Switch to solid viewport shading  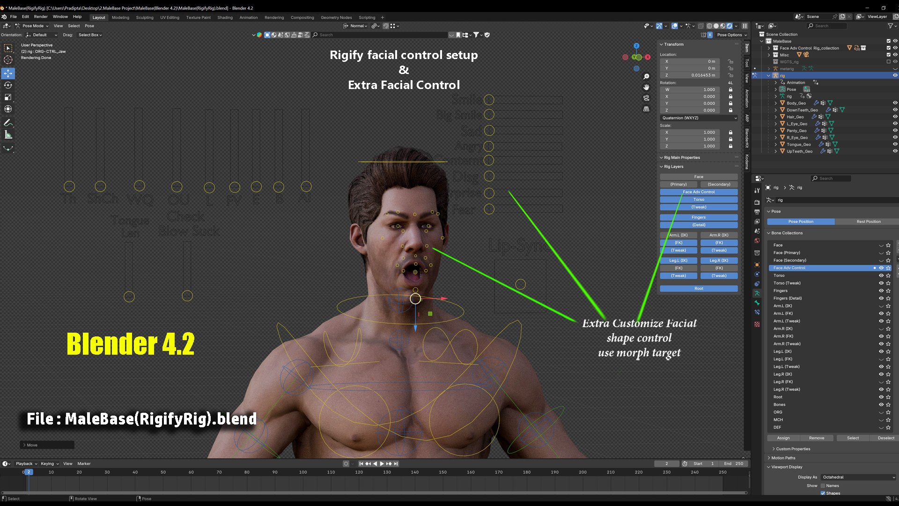(x=716, y=26)
